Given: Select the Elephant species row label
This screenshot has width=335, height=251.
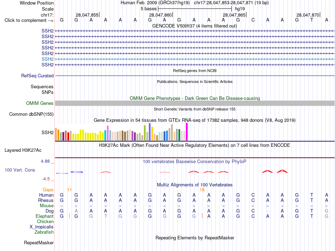Looking at the screenshot, I should pyautogui.click(x=45, y=216).
